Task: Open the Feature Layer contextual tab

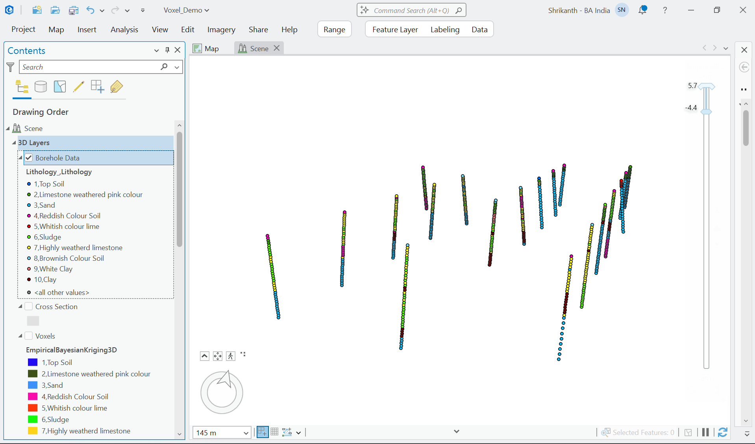Action: (395, 29)
